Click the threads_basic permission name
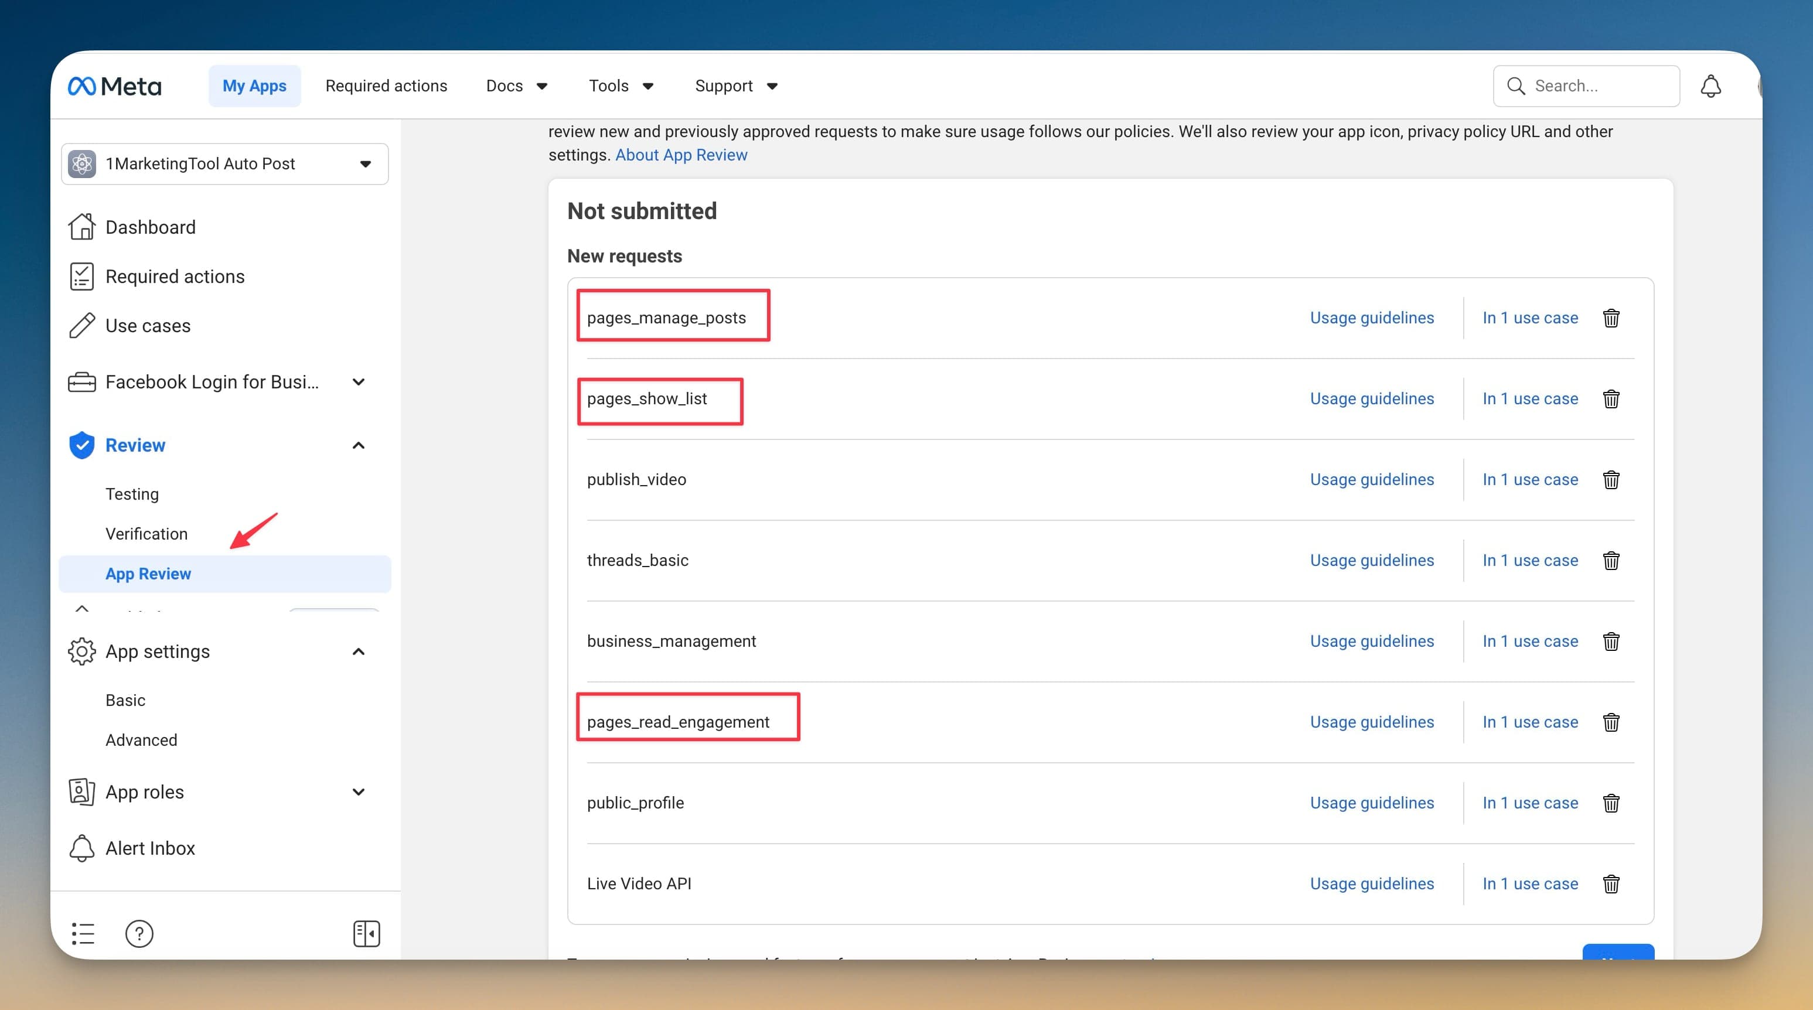 click(638, 560)
